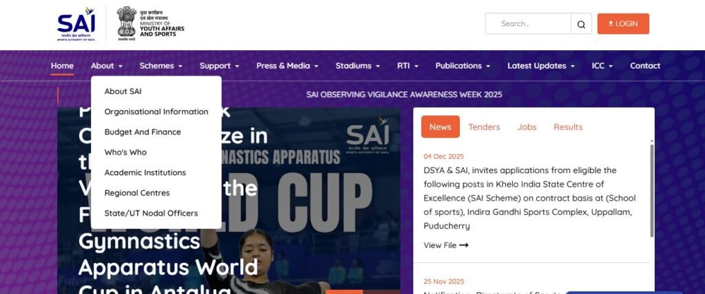705x294 pixels.
Task: Click the 25 Nov 2025 date text
Action: pos(444,282)
